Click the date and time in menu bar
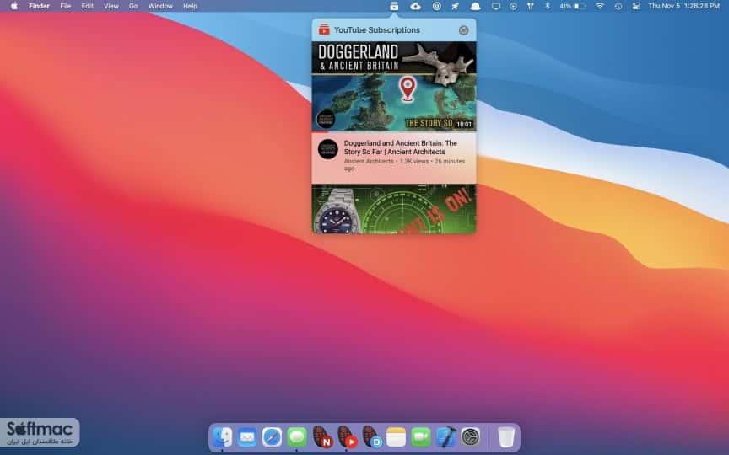Screen dimensions: 729x455 (683, 6)
